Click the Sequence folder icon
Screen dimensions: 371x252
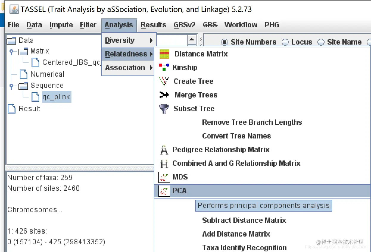tap(23, 86)
